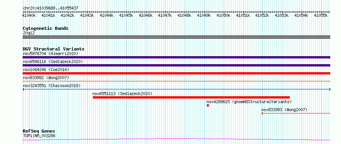This screenshot has width=341, height=144.
Task: Click the 41052k ruler tick label
Action: pyautogui.click(x=262, y=15)
